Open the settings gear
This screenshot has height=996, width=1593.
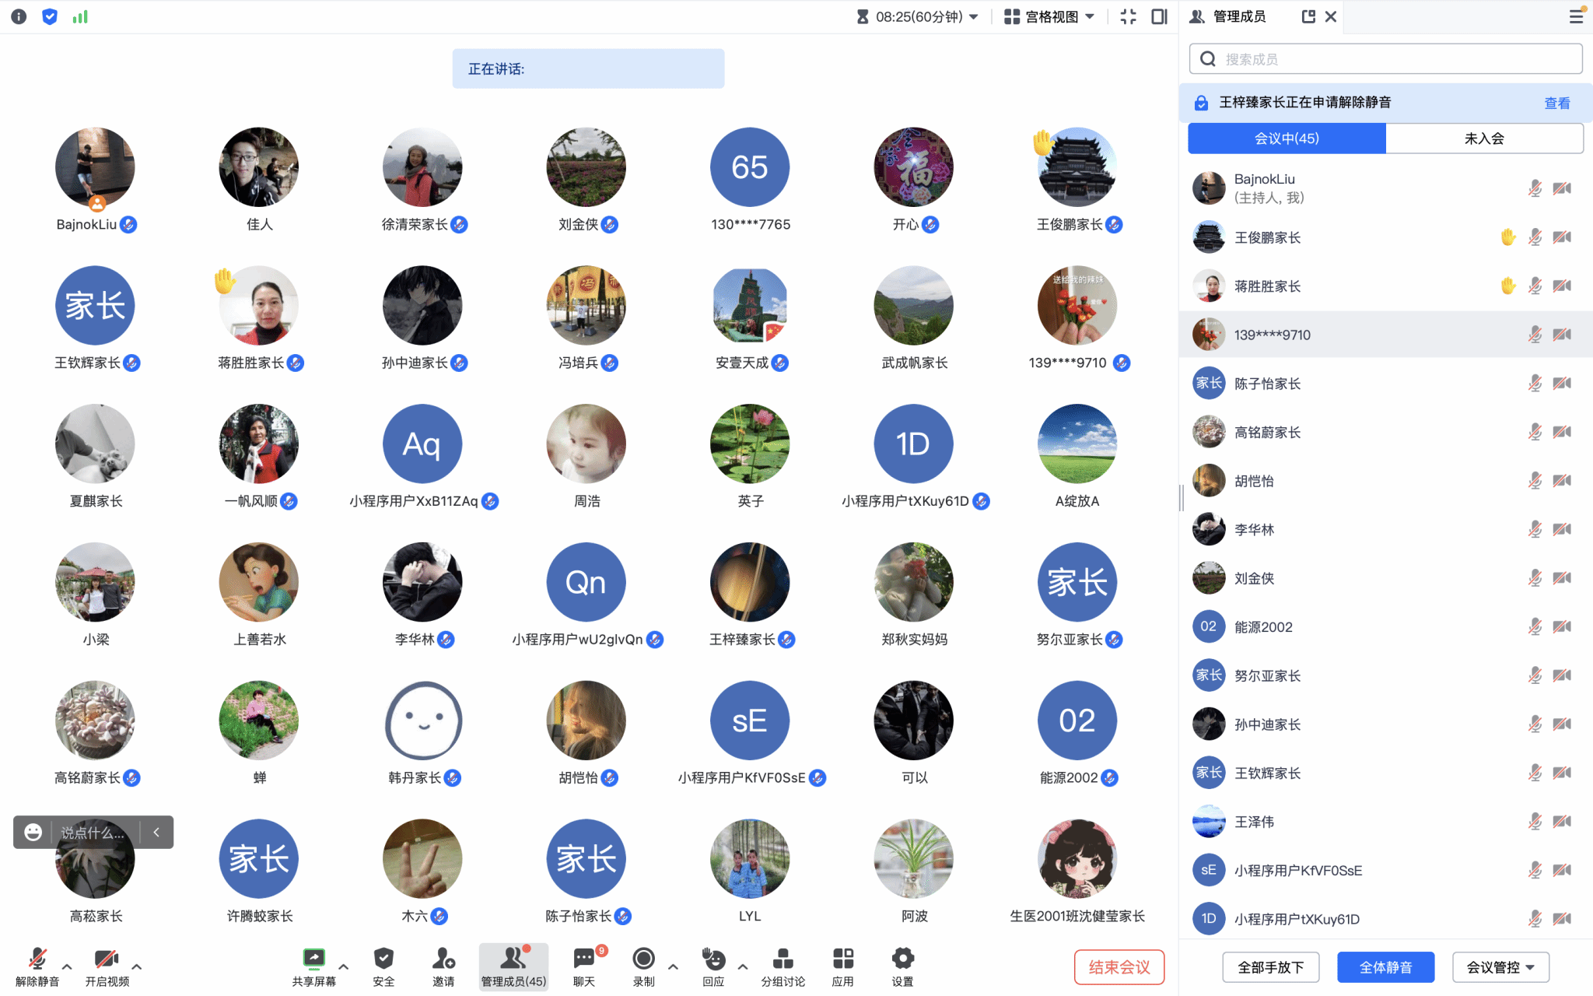click(x=902, y=966)
